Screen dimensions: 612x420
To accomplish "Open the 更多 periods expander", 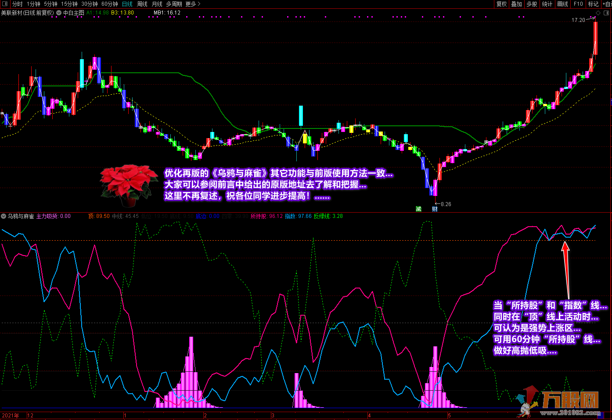I will pyautogui.click(x=193, y=4).
